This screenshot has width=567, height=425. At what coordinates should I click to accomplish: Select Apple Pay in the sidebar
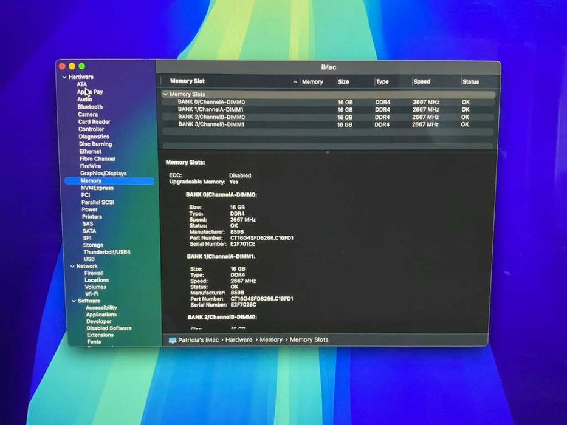(x=90, y=92)
